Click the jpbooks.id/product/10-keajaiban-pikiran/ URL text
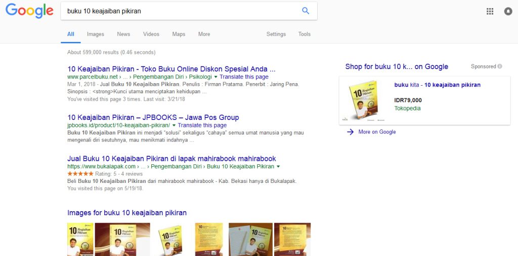Viewport: 518px width, 256px height. coord(118,125)
